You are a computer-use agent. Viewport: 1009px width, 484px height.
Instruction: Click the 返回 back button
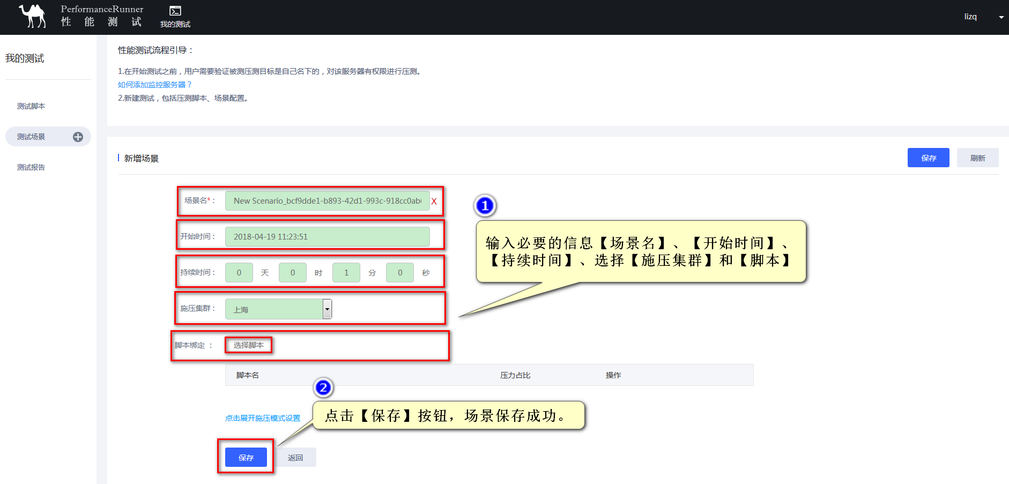[x=295, y=457]
